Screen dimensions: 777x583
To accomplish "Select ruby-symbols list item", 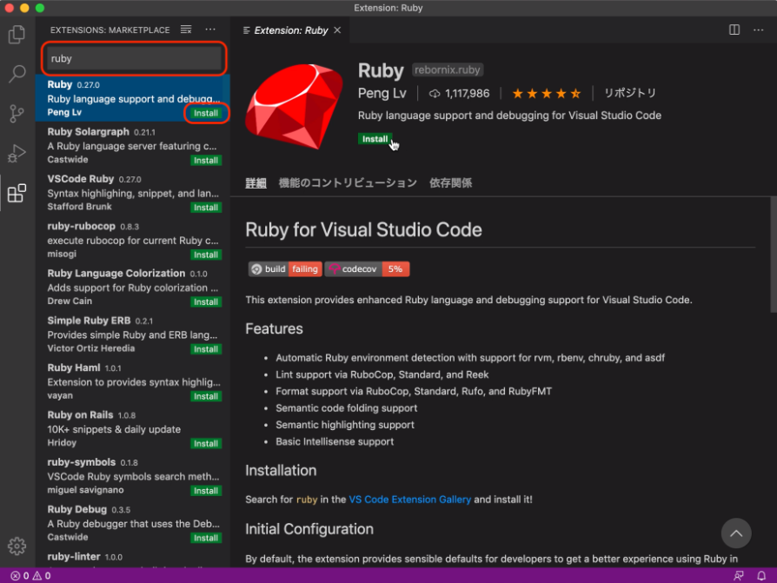I will (133, 476).
